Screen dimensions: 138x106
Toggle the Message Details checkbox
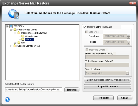point(87,50)
